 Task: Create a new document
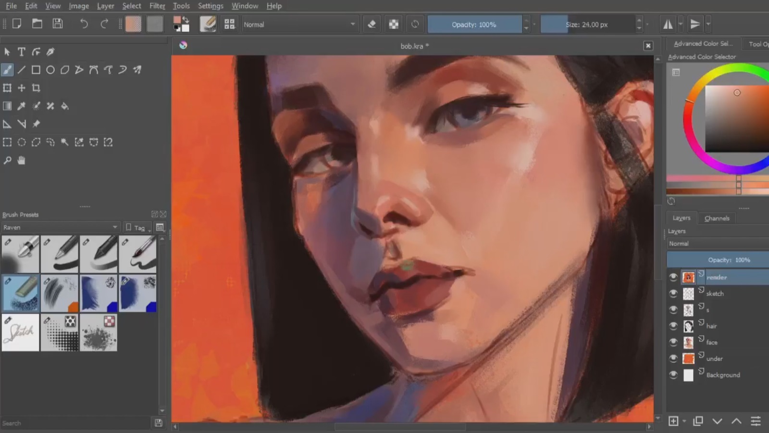pyautogui.click(x=17, y=24)
